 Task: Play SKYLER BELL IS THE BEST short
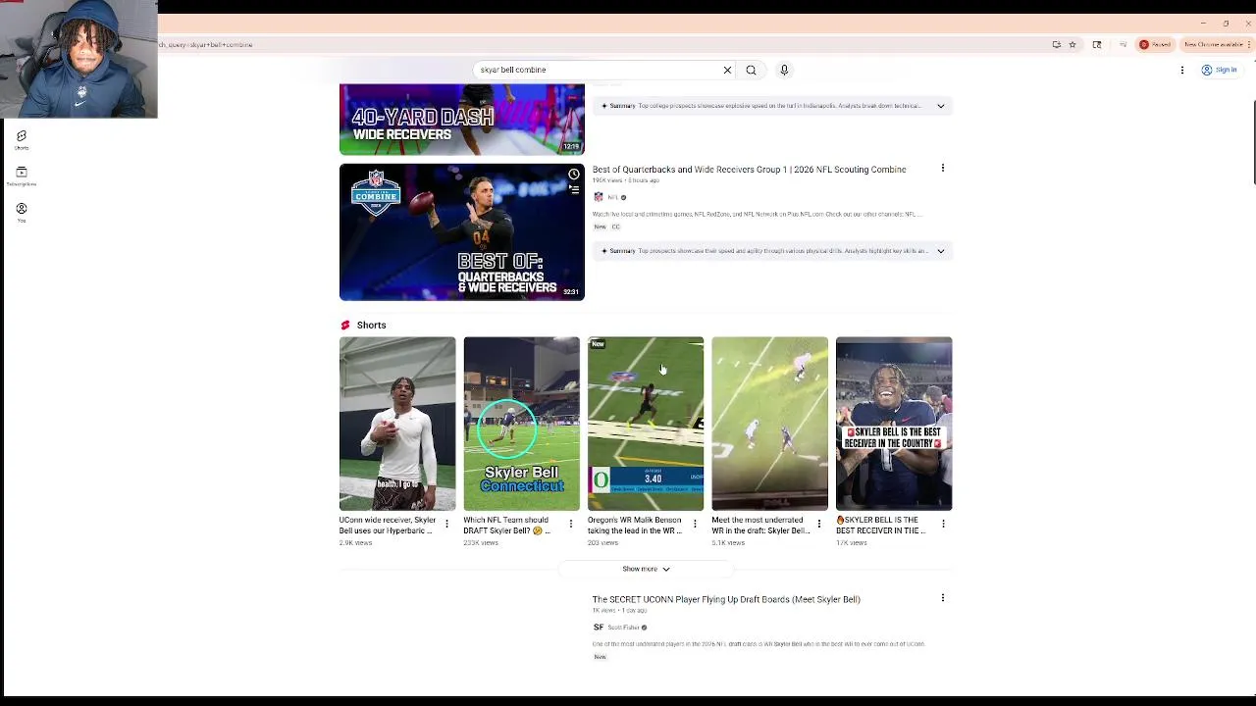click(894, 424)
